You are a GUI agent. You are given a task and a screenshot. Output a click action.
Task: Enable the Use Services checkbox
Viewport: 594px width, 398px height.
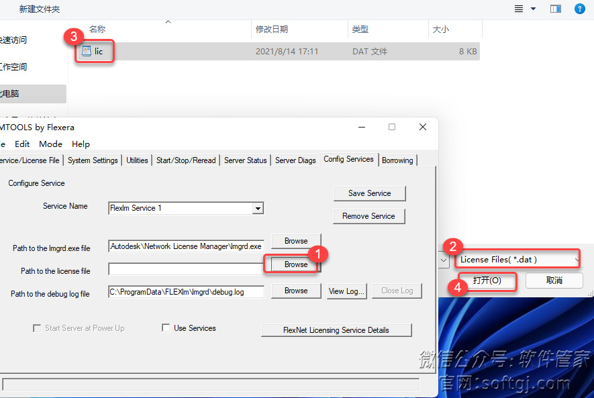166,328
